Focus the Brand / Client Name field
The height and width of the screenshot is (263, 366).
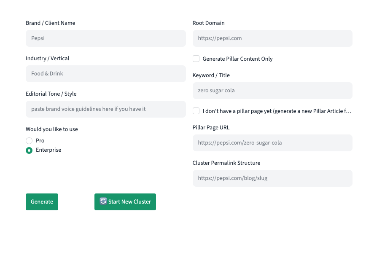click(x=106, y=38)
